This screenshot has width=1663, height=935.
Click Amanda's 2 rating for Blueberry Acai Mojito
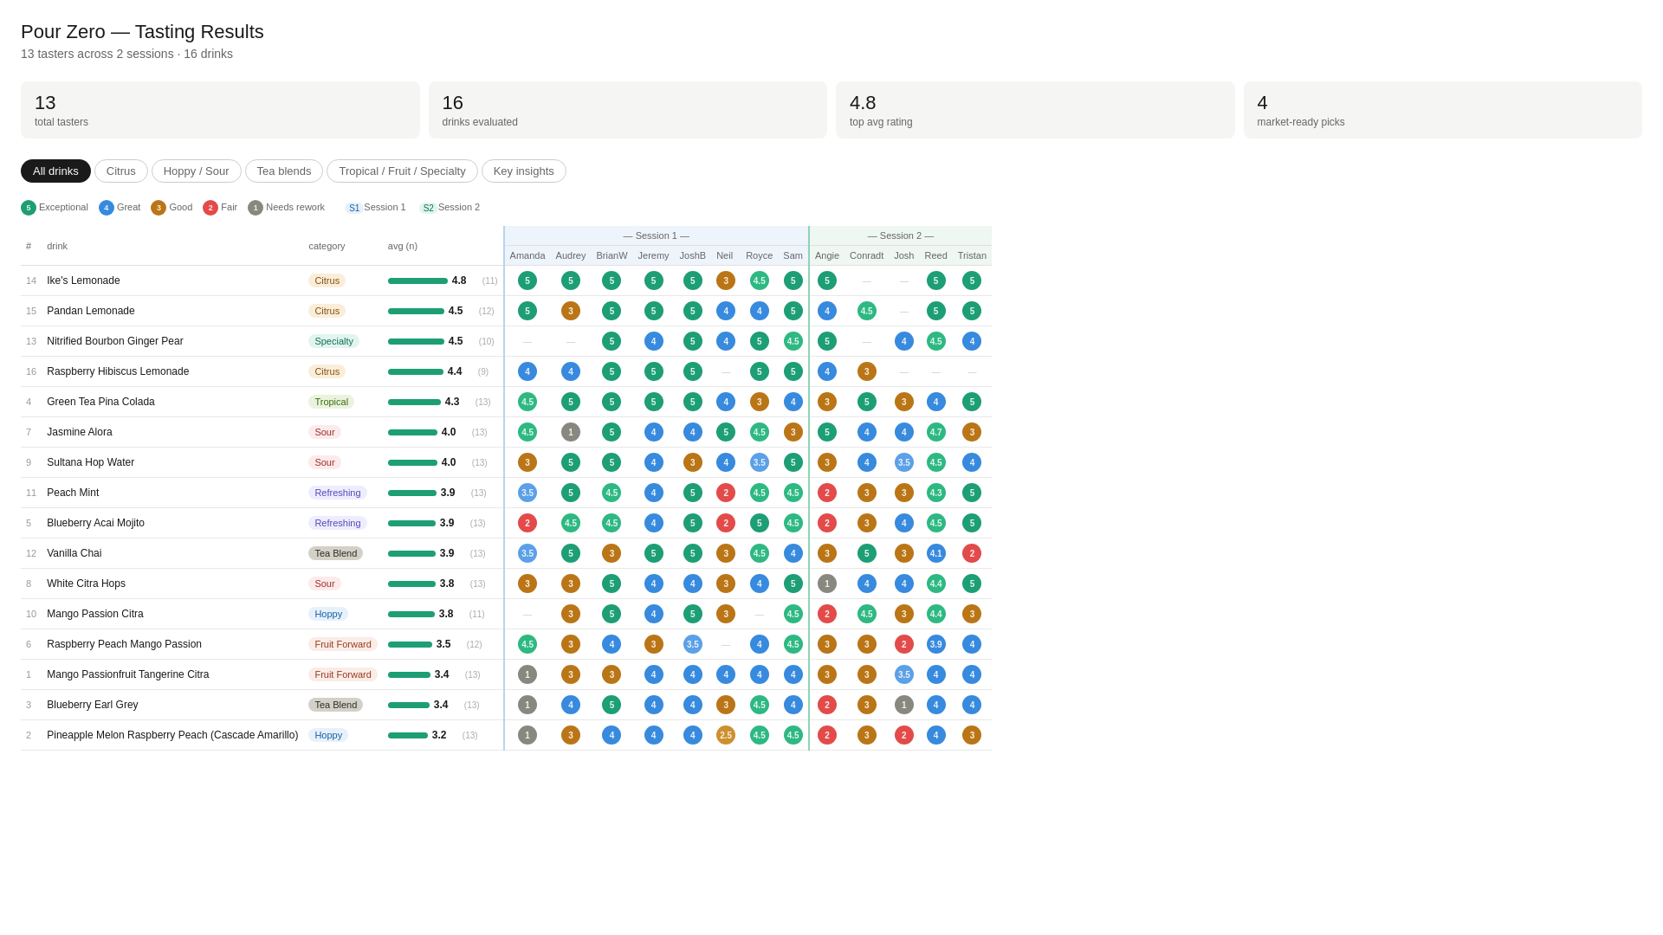[527, 523]
